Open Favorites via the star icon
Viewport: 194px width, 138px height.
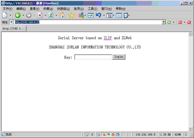[x=71, y=15]
